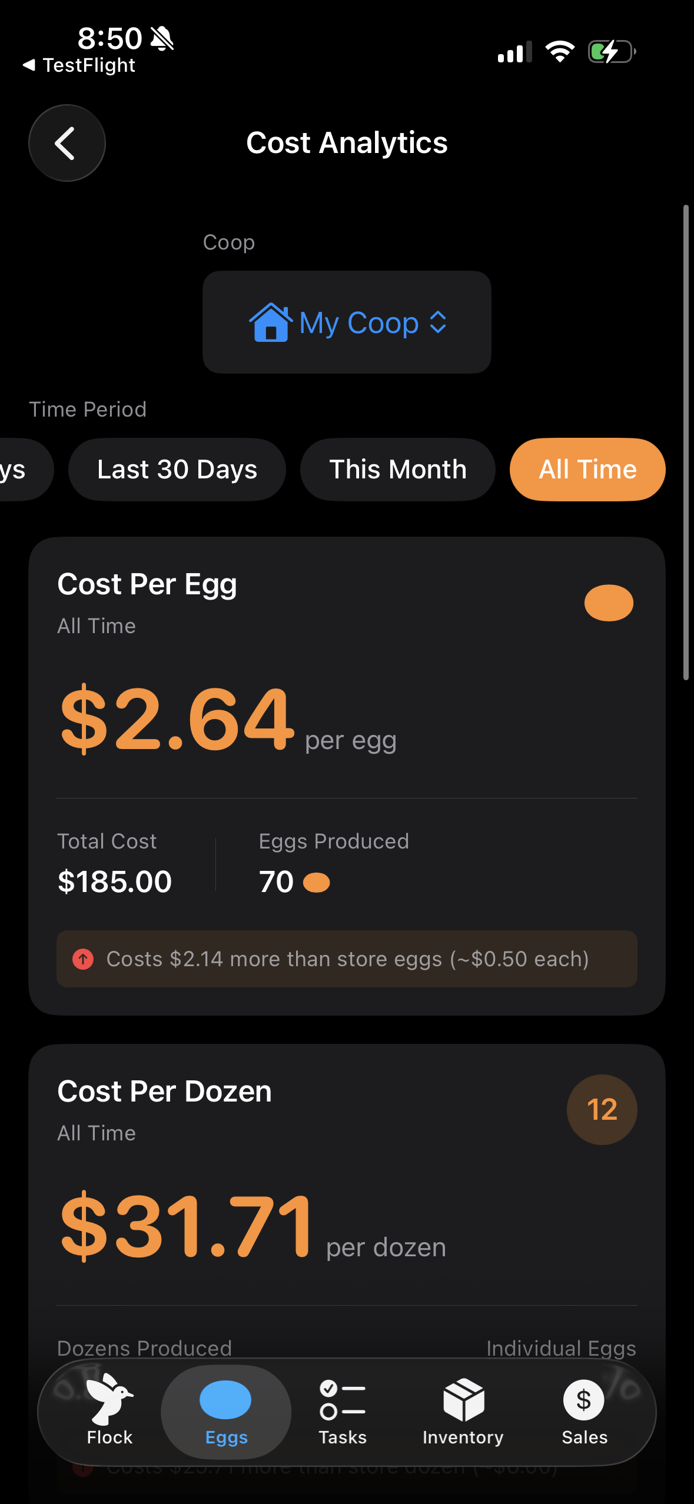
Task: Tap the partially hidden days filter chip
Action: coord(18,470)
